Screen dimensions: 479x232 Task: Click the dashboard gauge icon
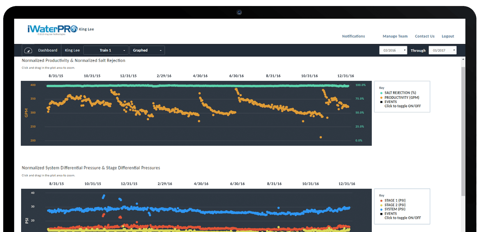pos(28,50)
